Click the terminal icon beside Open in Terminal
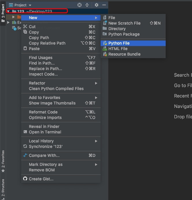192x200 pixels. click(25, 132)
